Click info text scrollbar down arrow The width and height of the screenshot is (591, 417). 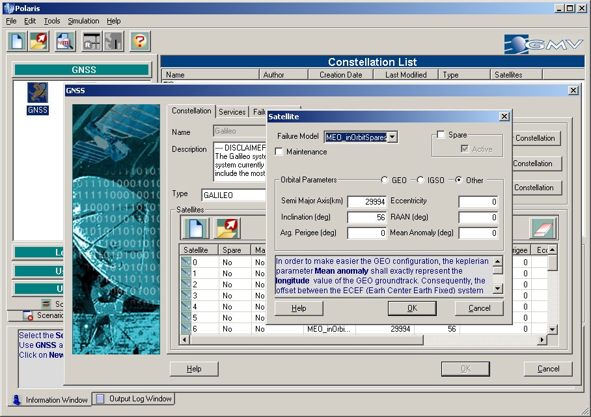click(497, 289)
